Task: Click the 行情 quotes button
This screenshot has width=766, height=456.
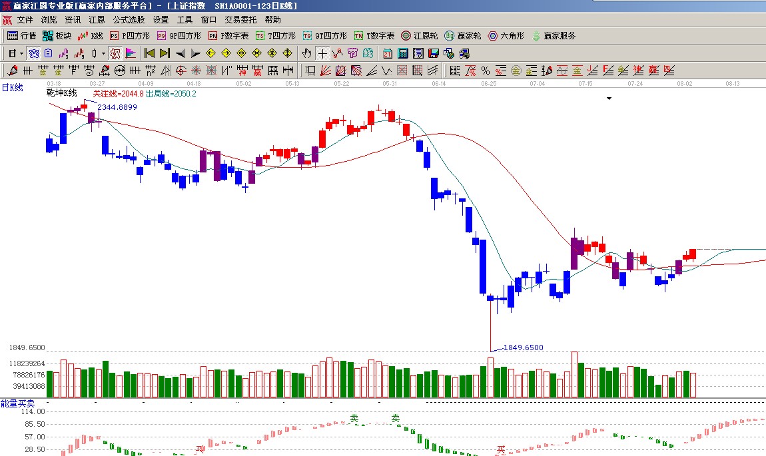Action: coord(21,36)
